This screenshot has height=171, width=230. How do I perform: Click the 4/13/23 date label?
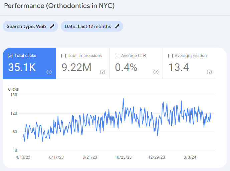click(x=23, y=157)
